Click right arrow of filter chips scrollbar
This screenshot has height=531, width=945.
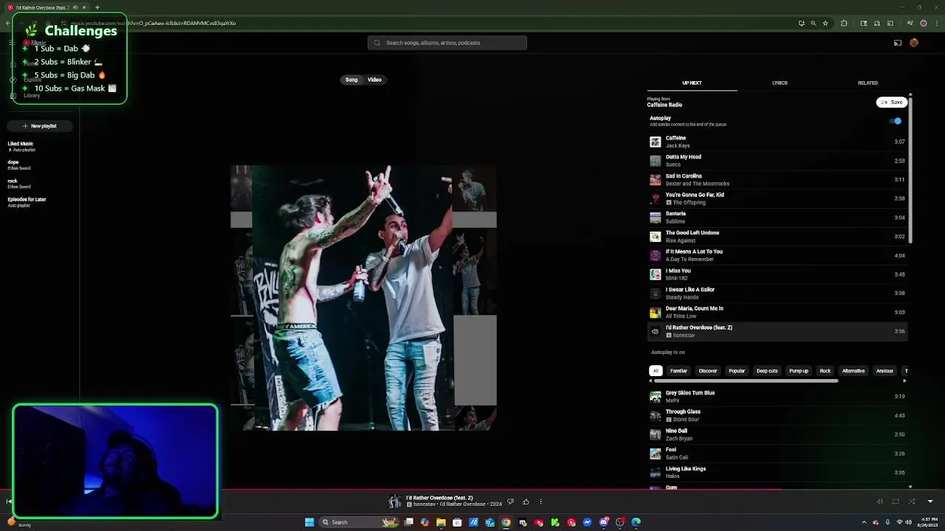click(904, 381)
